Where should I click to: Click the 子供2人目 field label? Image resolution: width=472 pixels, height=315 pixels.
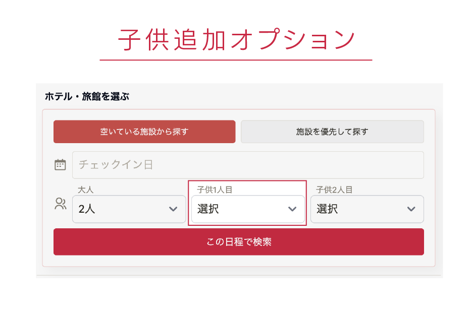pyautogui.click(x=334, y=190)
